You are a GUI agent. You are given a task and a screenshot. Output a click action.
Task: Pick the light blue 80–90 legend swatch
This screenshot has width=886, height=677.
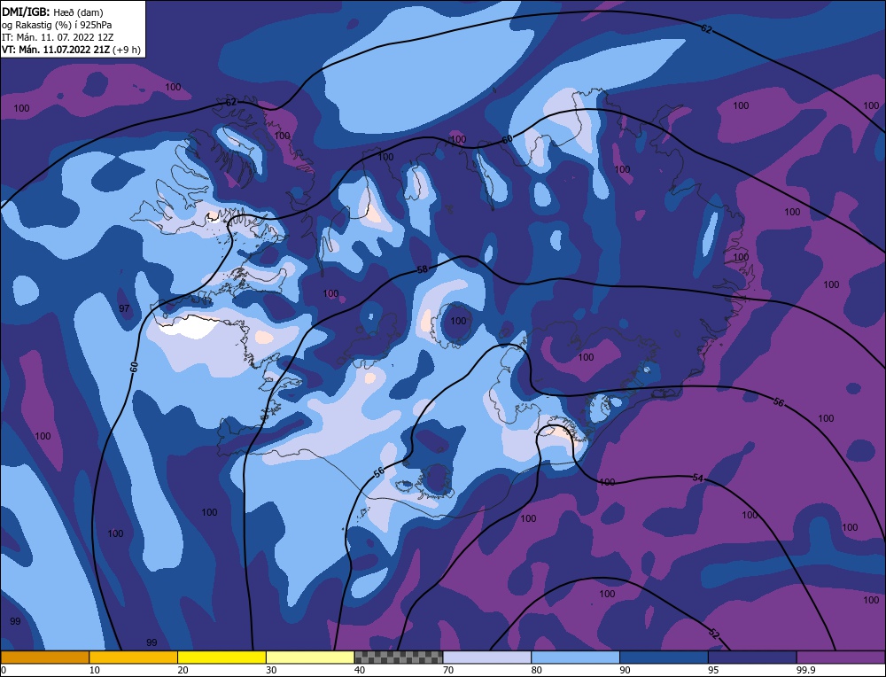pyautogui.click(x=576, y=657)
